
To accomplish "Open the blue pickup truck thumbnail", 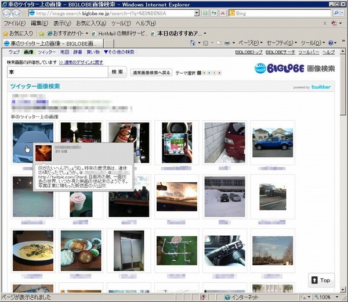I will click(x=273, y=142).
